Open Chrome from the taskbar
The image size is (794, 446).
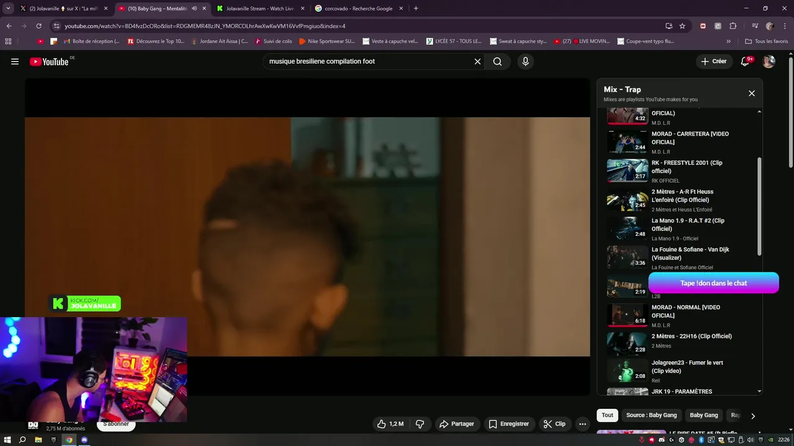pos(69,440)
